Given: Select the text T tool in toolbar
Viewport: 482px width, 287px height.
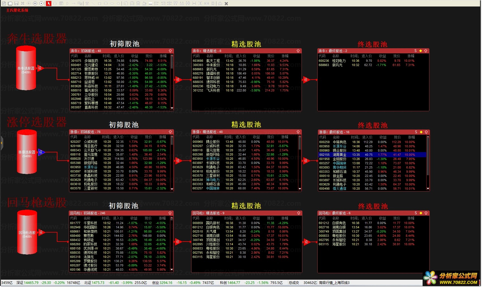Looking at the screenshot, I should point(87,3).
